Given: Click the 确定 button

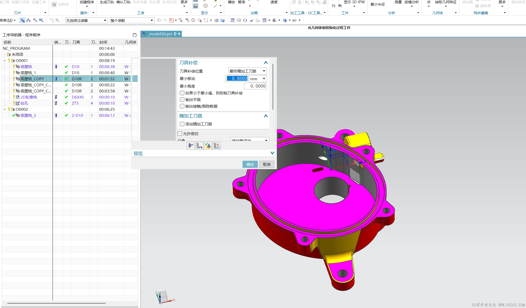Looking at the screenshot, I should click(250, 164).
